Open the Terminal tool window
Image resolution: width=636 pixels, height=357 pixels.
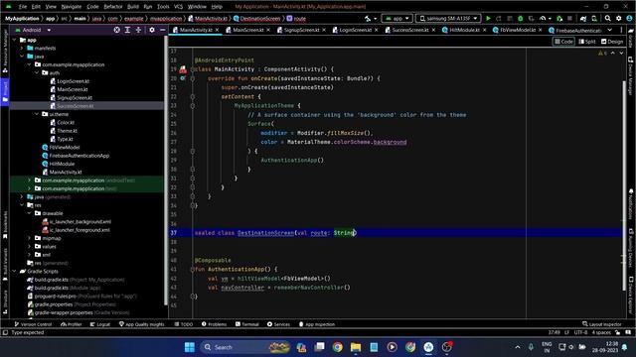247,324
